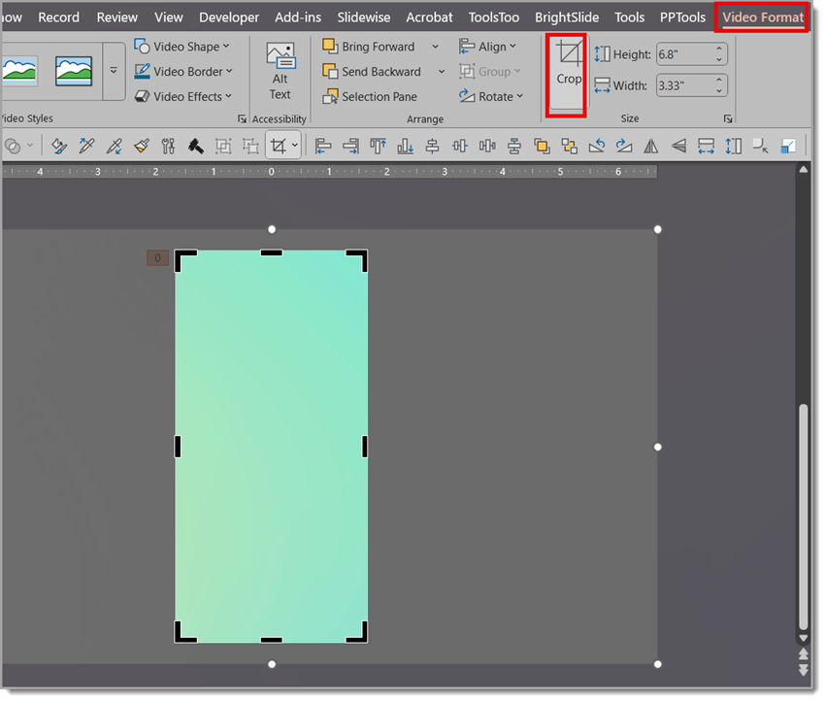Click the next slide double arrow
This screenshot has height=701, width=825.
click(803, 670)
